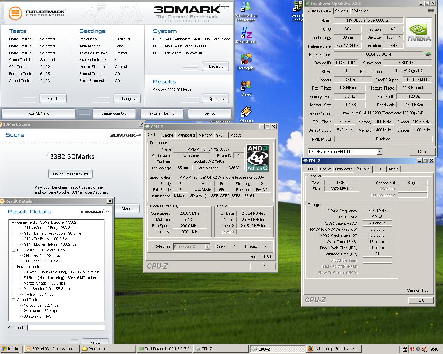Collapse the Game Tests tree node
Image resolution: width=443 pixels, height=354 pixels.
pos(13,222)
